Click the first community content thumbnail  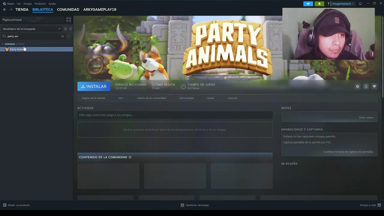[x=108, y=176]
